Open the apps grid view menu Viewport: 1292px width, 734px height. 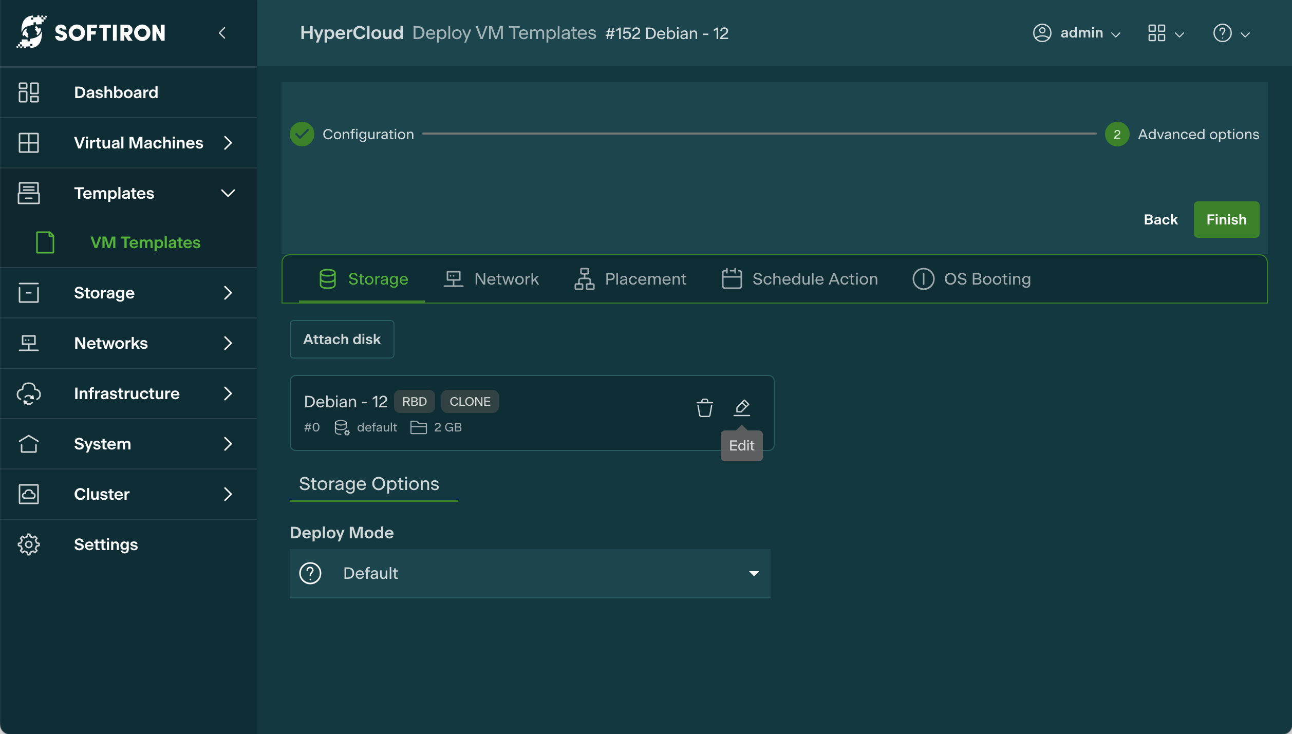click(x=1165, y=33)
